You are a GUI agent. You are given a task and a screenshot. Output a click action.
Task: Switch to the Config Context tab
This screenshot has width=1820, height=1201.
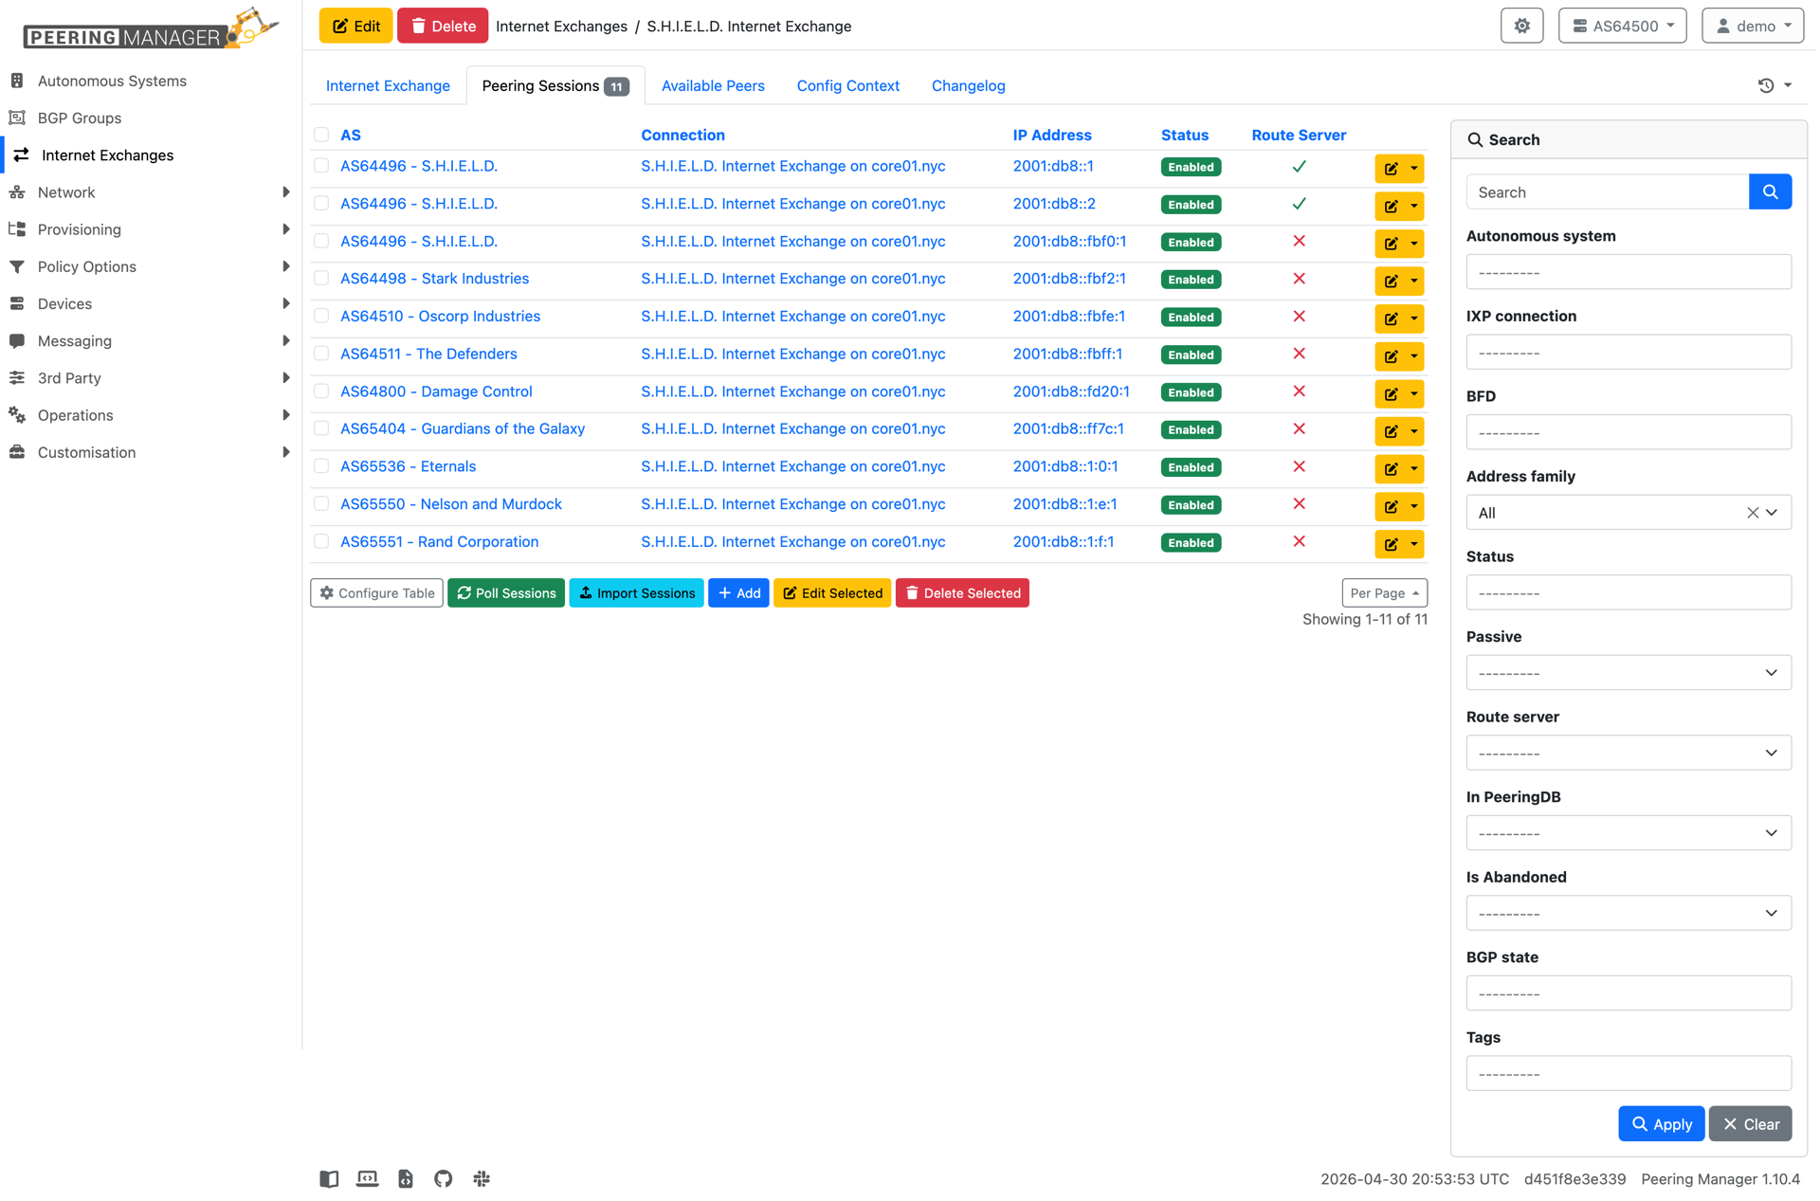847,85
